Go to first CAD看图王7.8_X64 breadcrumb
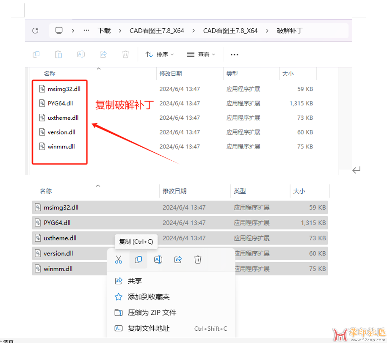 click(157, 30)
